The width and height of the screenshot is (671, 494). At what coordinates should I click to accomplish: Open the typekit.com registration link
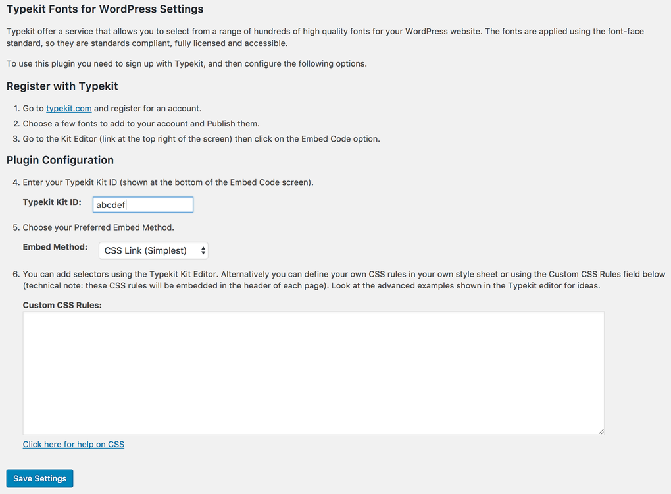pyautogui.click(x=68, y=108)
